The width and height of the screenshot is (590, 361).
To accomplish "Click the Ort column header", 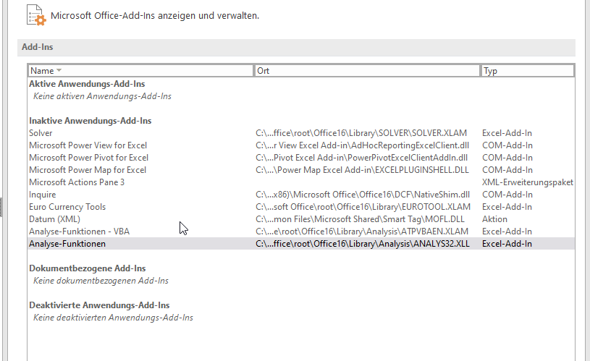I will click(367, 71).
